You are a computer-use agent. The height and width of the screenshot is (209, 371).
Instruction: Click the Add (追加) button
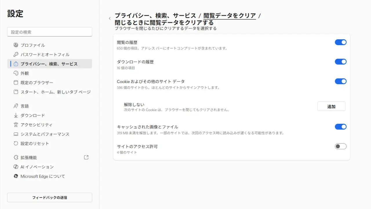click(x=331, y=107)
